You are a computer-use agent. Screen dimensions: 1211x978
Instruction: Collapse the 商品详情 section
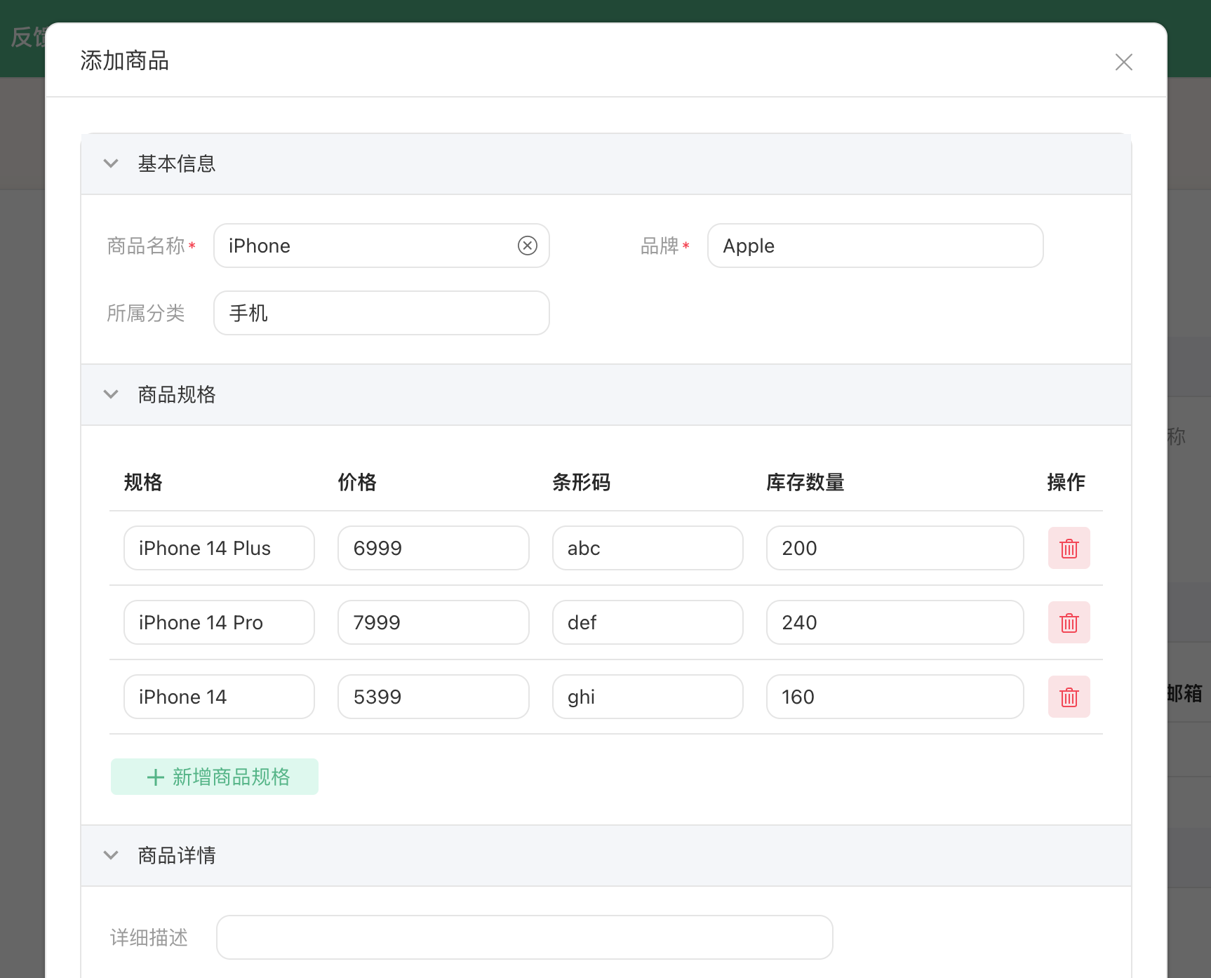[111, 855]
